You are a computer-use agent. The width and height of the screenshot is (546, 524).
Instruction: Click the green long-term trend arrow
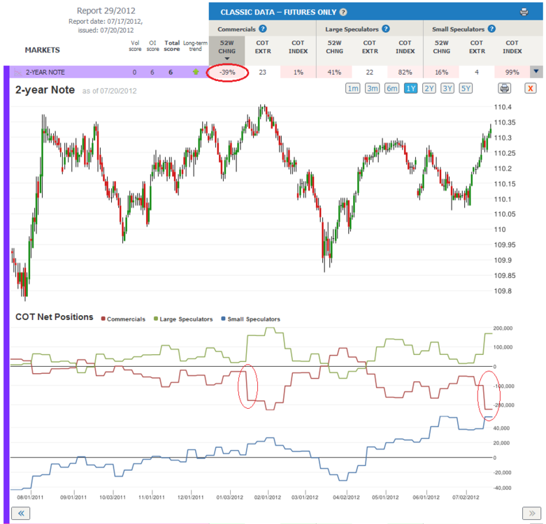coord(196,72)
